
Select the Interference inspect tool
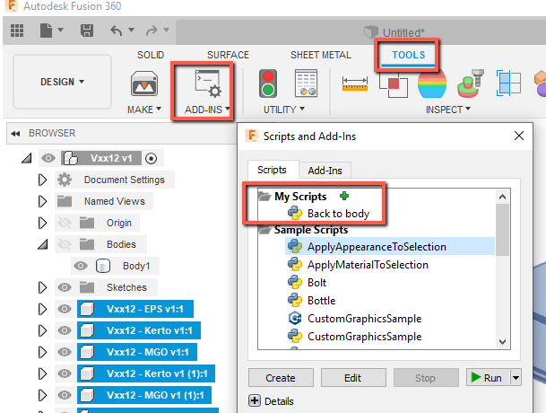pyautogui.click(x=394, y=84)
